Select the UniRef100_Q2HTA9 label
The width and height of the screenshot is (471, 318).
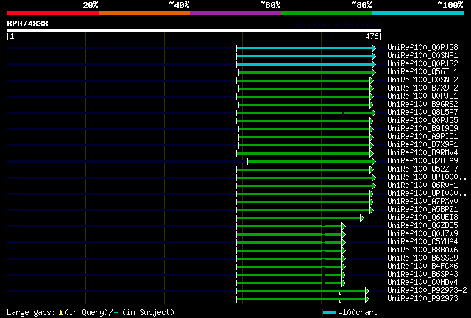[422, 161]
